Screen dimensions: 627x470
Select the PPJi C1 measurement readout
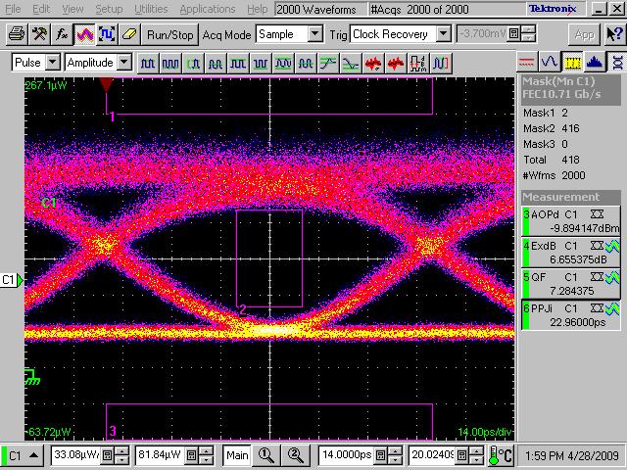(571, 315)
